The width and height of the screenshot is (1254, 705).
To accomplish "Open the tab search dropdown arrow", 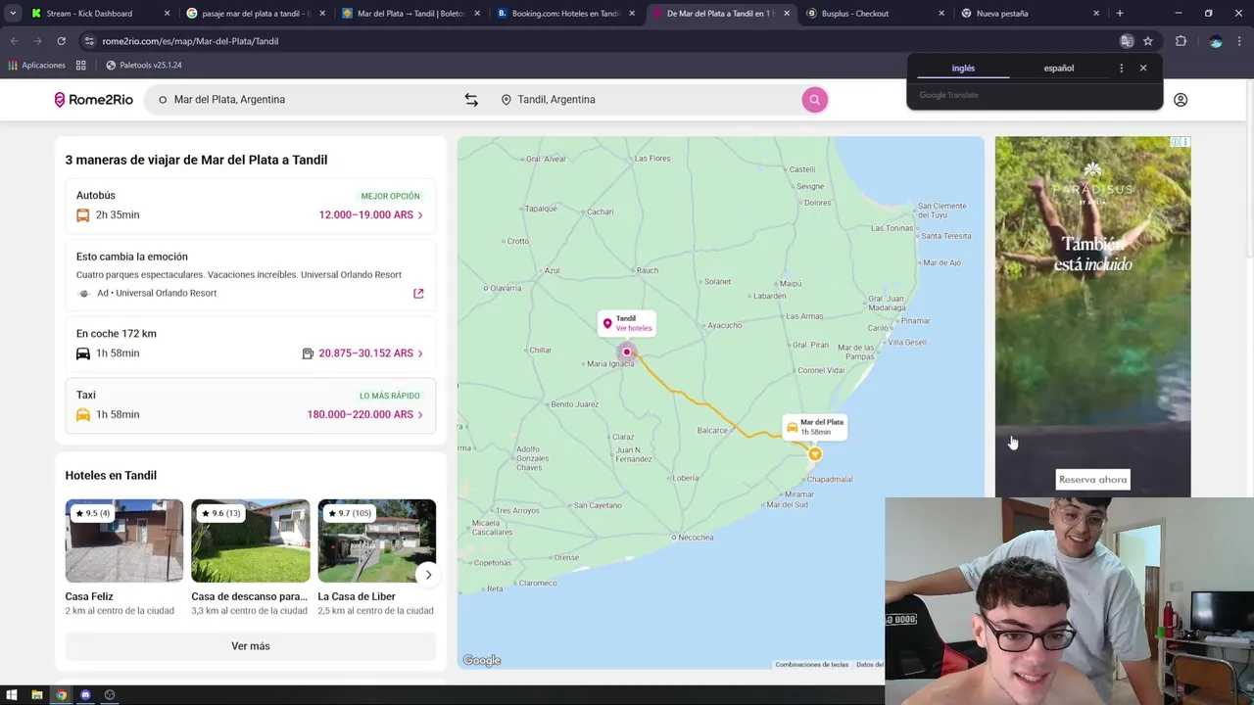I will 12,14.
